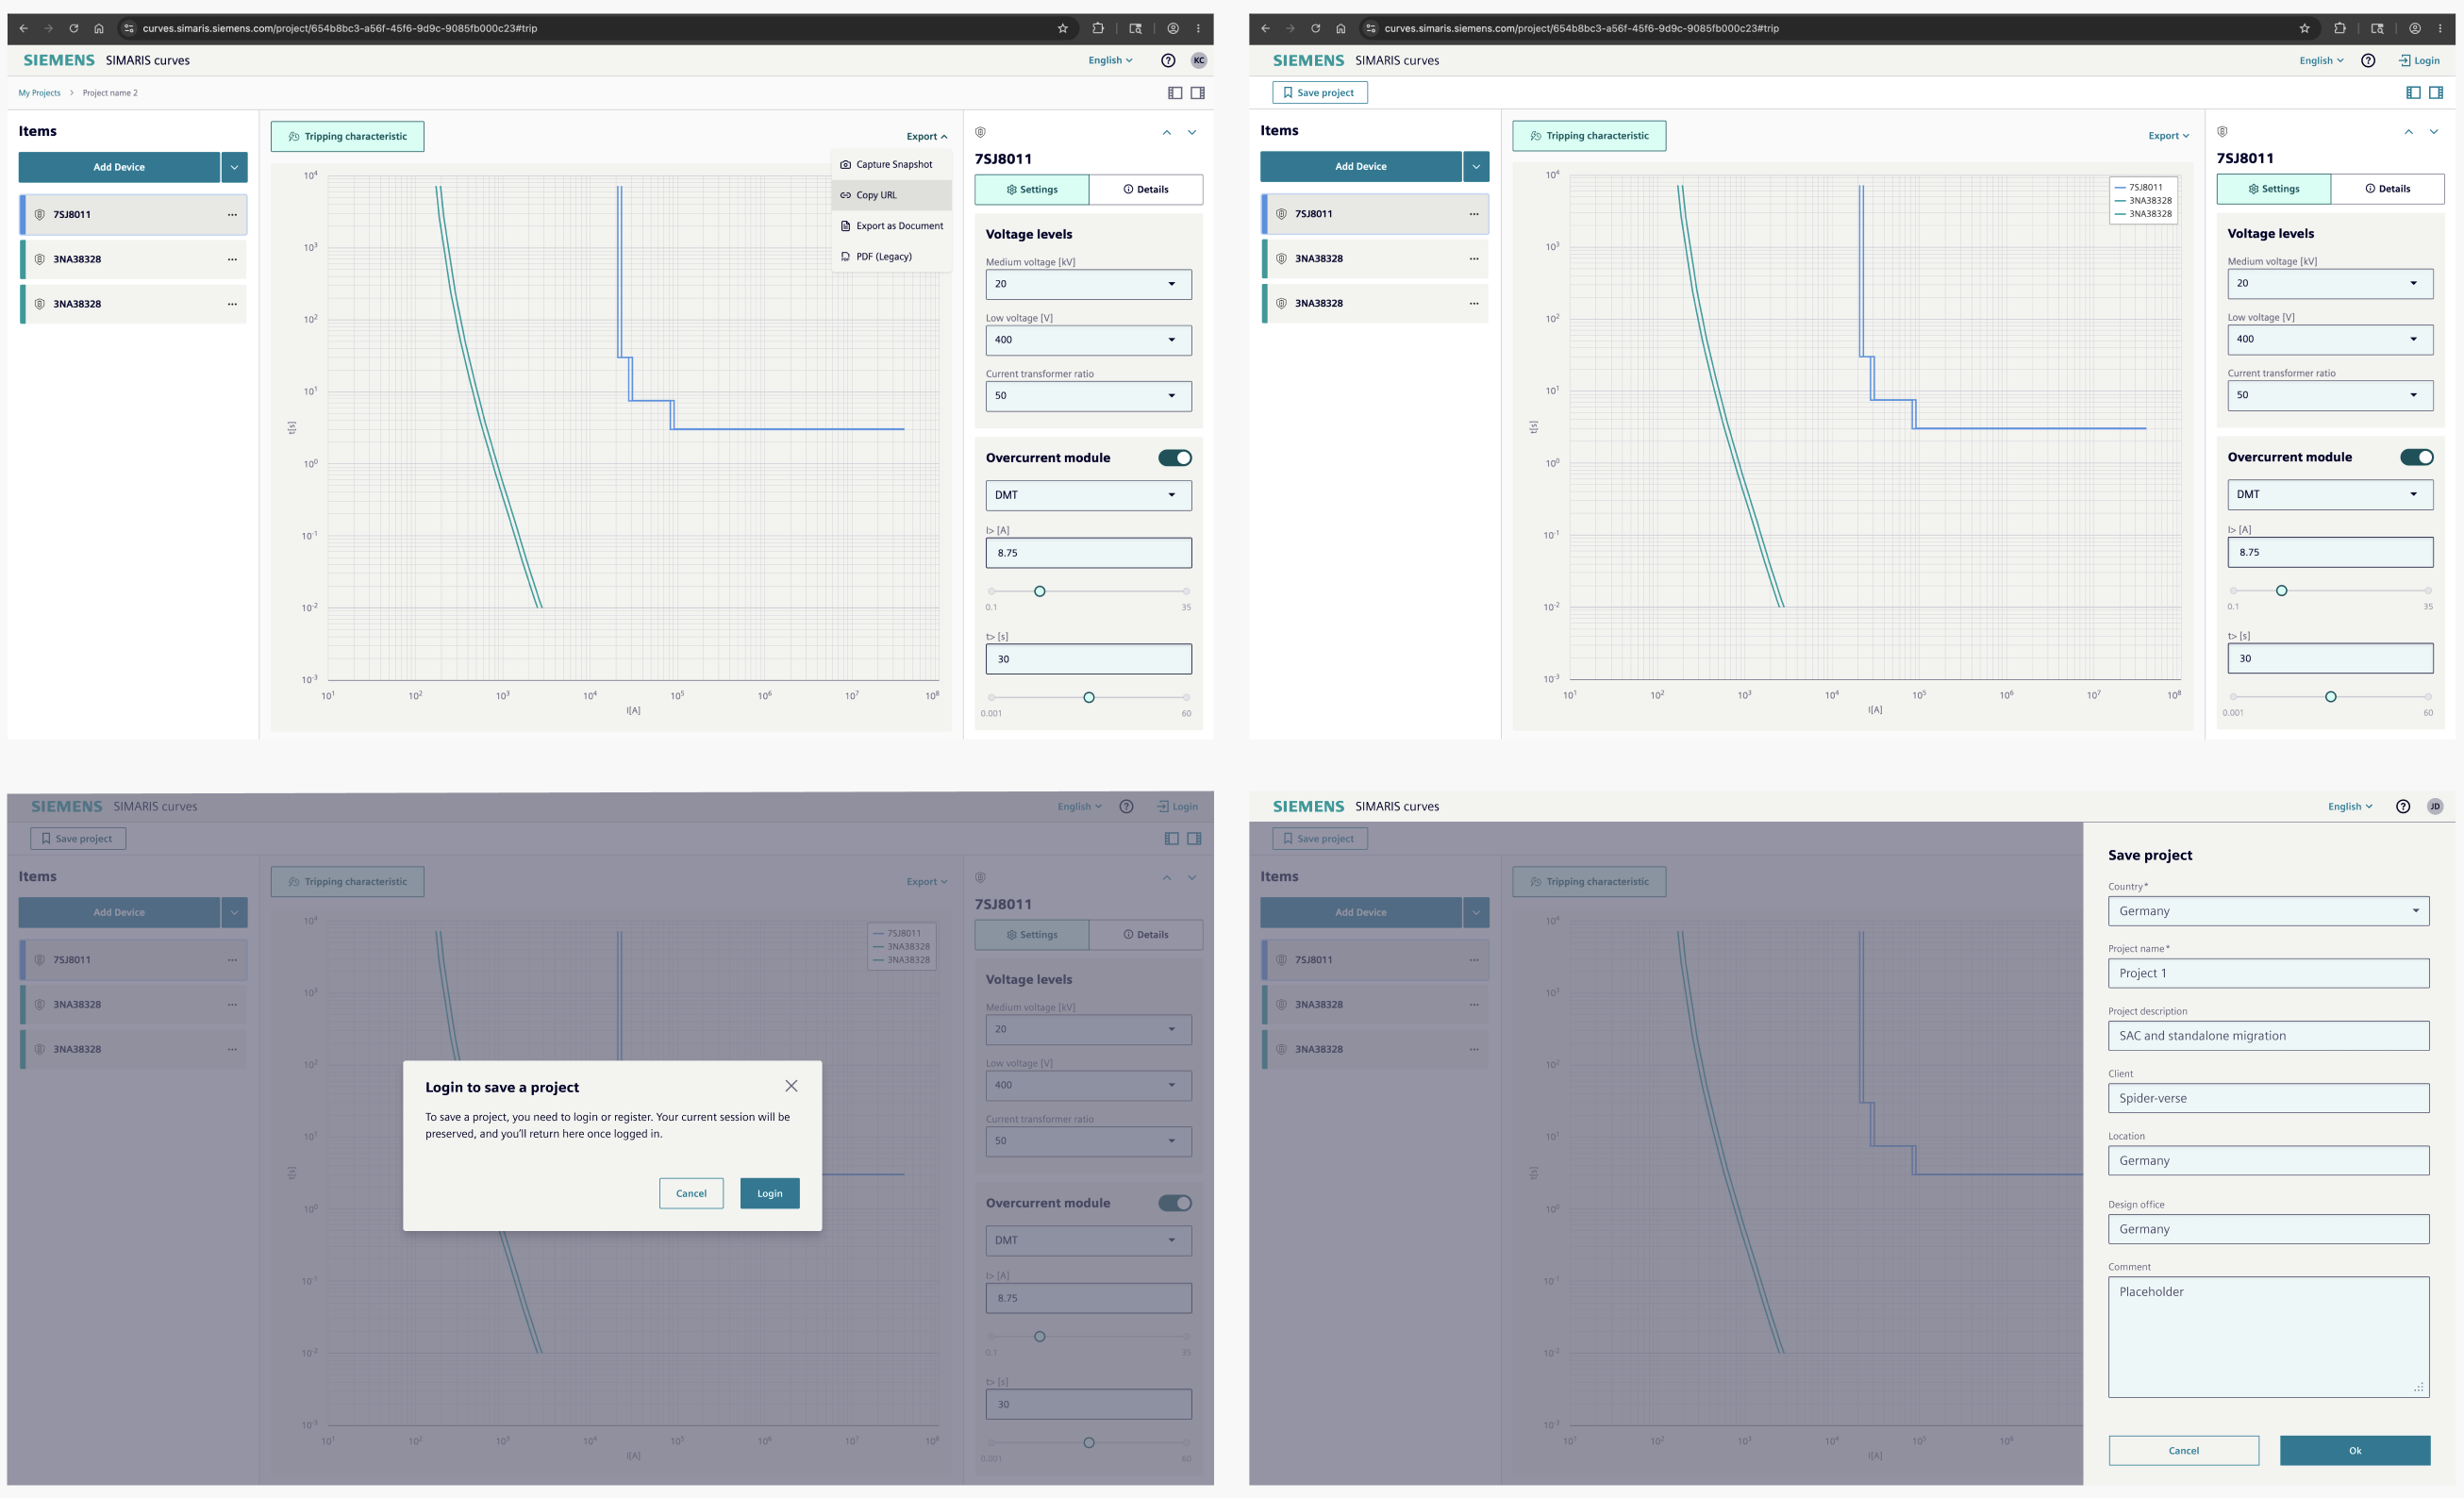2464x1498 pixels.
Task: Toggle left sidebar layout icon in top-right window
Action: click(2412, 92)
